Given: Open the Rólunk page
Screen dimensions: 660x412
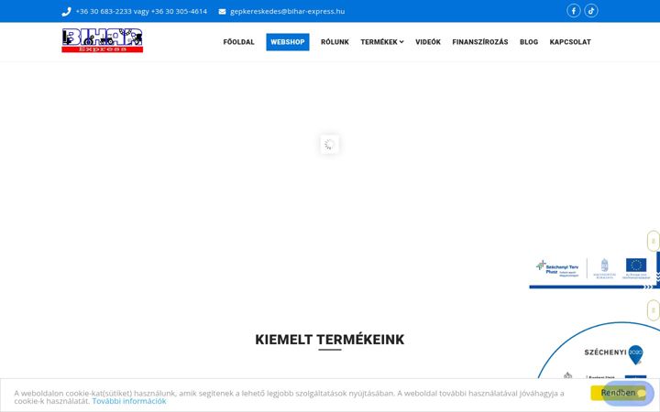Looking at the screenshot, I should pos(335,42).
